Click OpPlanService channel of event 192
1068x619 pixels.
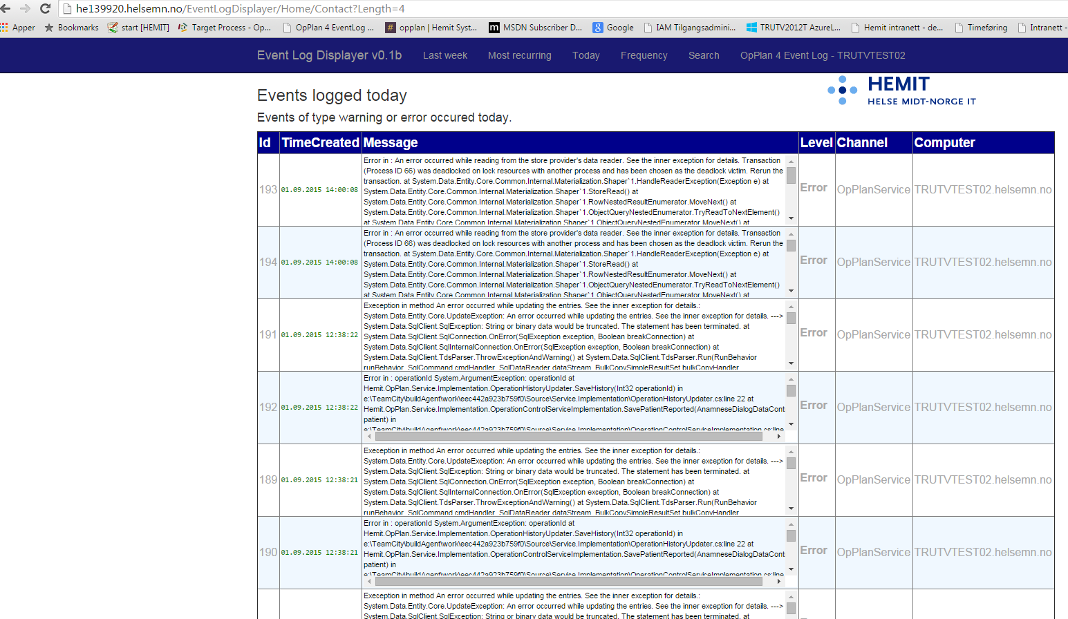point(874,407)
